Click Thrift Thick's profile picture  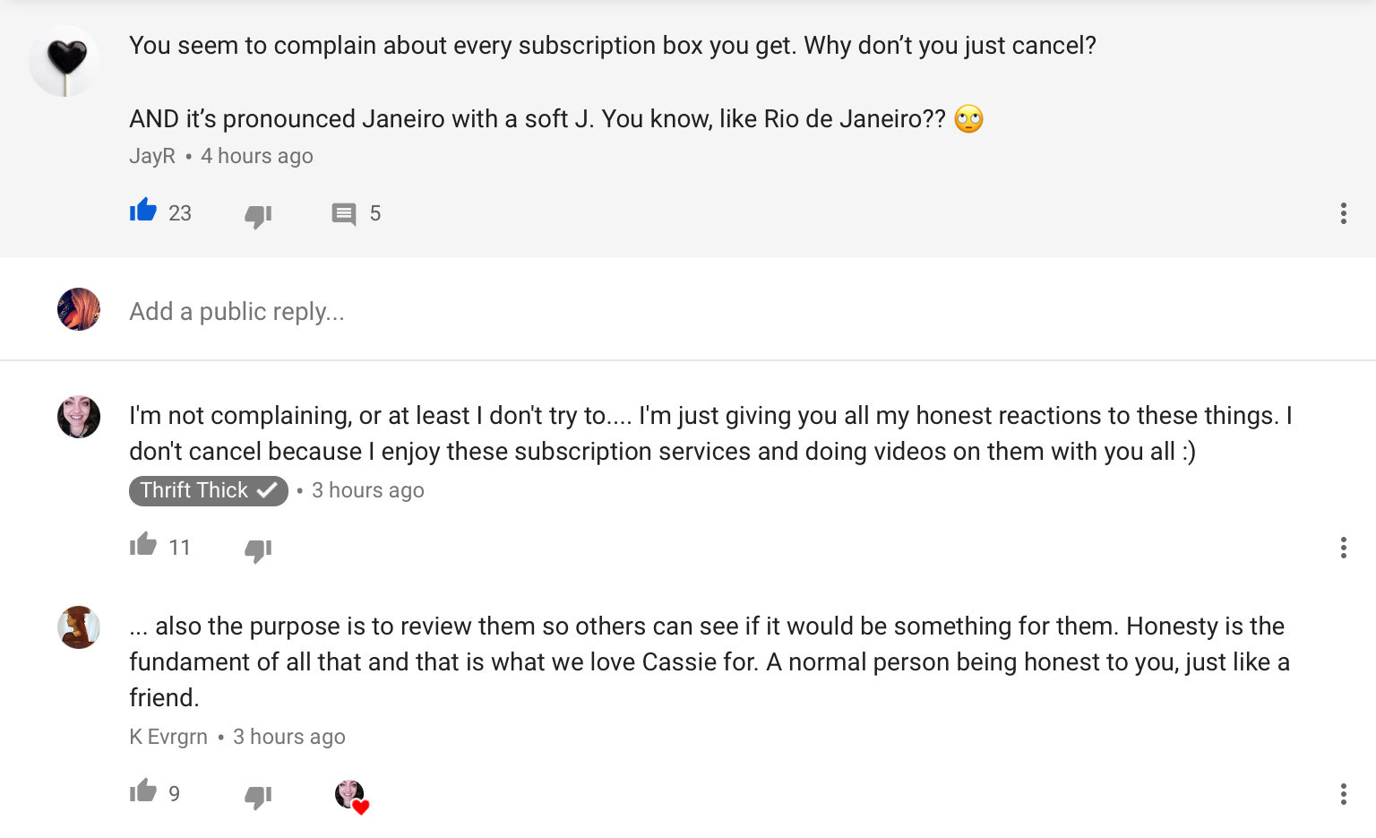[79, 417]
